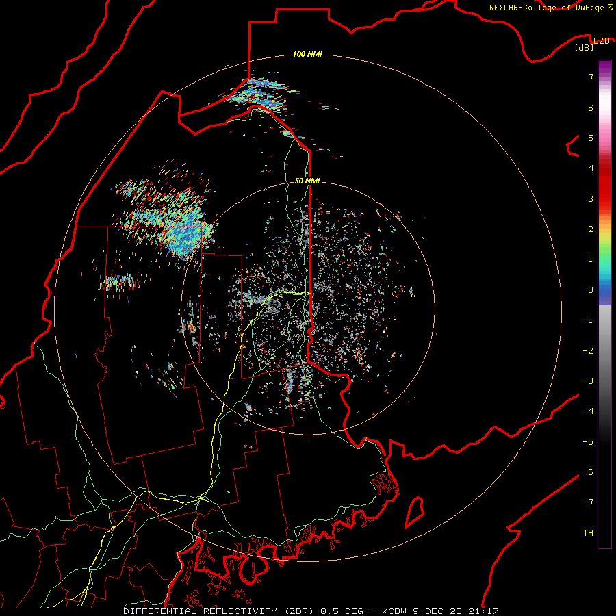Click the 100 NMI range ring label
Image resolution: width=616 pixels, height=616 pixels.
pyautogui.click(x=307, y=54)
